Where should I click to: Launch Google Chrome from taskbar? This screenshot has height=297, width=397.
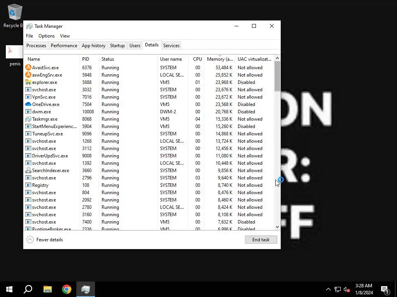coord(67,289)
